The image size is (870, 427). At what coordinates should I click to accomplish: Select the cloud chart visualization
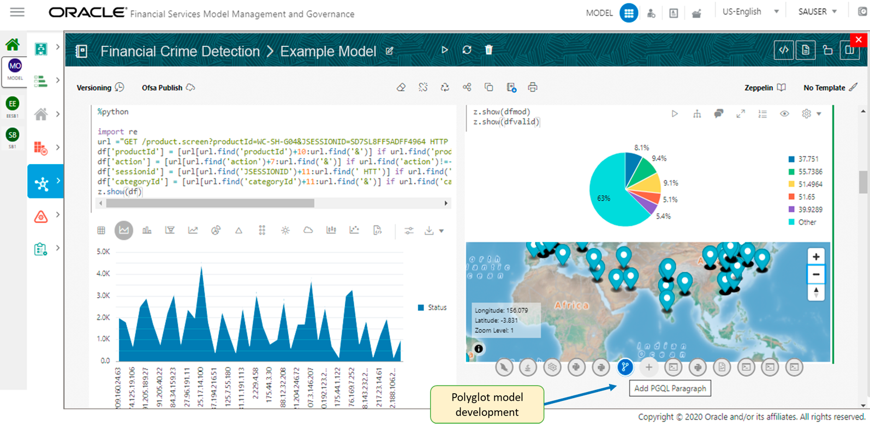coord(308,230)
